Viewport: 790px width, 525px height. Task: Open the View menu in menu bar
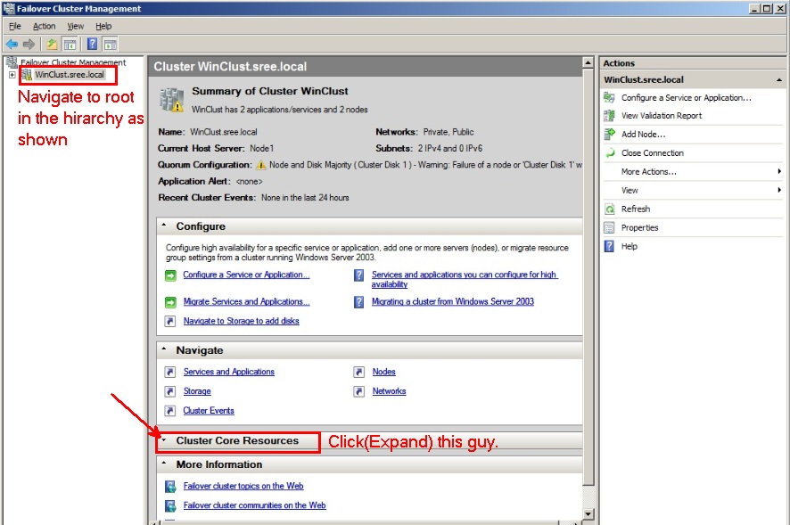click(76, 27)
